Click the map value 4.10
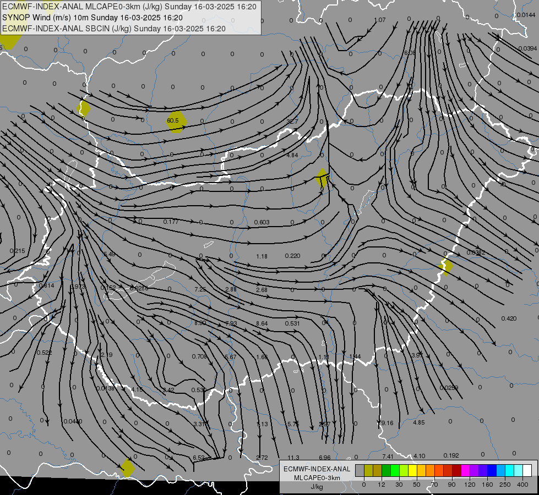The width and height of the screenshot is (539, 495). [x=419, y=456]
